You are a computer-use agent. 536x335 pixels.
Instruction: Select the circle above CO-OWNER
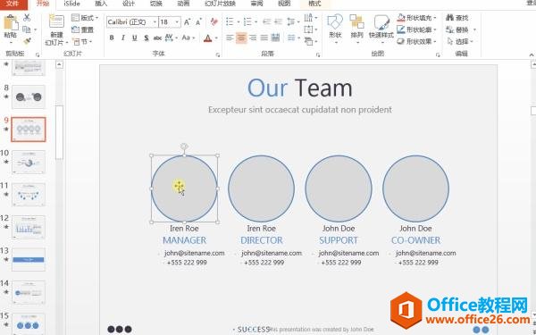415,188
